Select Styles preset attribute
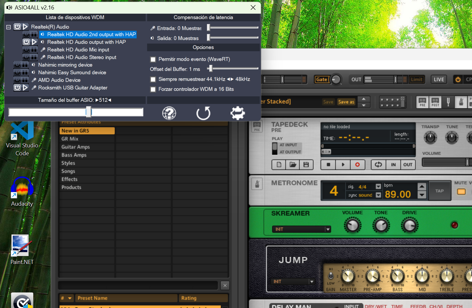 pos(87,163)
